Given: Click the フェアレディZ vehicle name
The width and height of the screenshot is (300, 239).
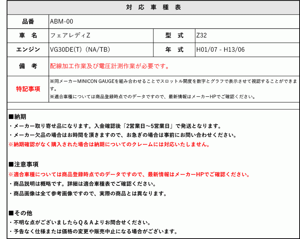Looking at the screenshot, I should [x=67, y=35].
